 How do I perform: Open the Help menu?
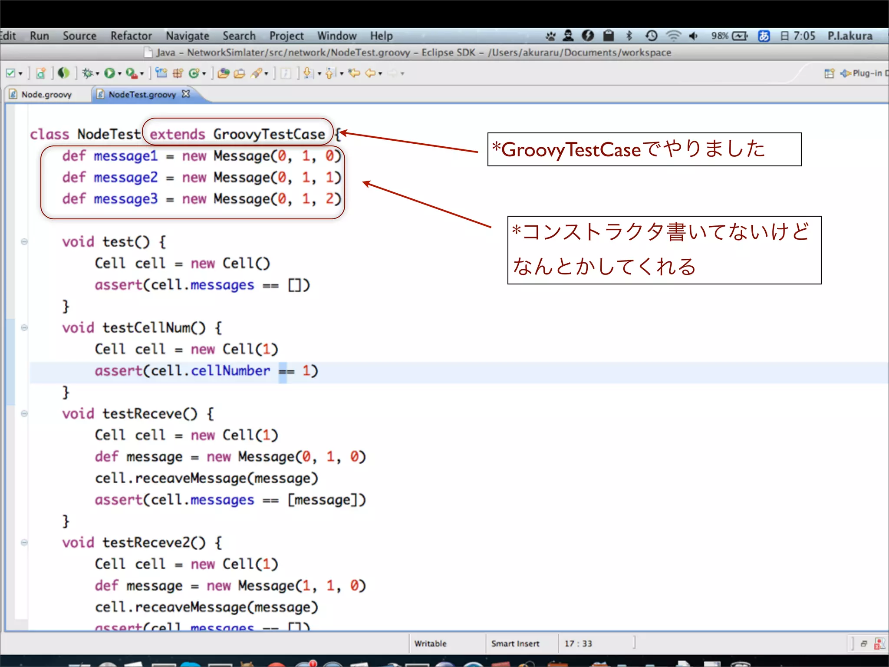[x=381, y=36]
